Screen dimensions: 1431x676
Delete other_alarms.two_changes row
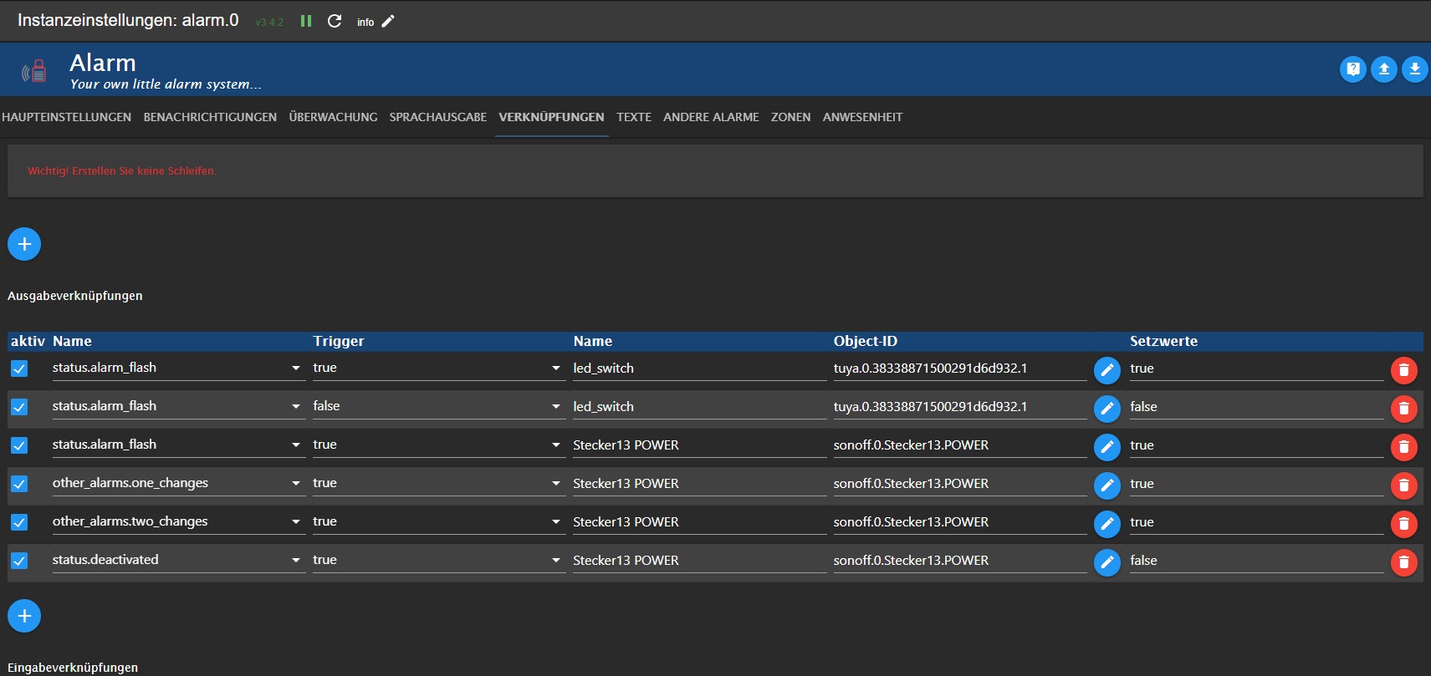[1404, 523]
